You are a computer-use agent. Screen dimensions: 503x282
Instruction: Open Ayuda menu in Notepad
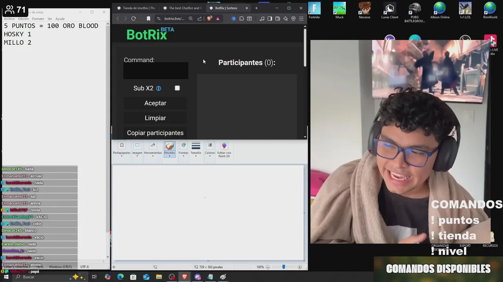60,19
